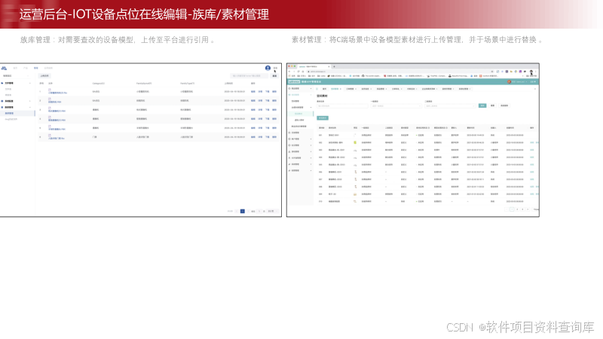The image size is (603, 339).
Task: Open the first-level category dropdown in right window
Action: tap(396, 105)
